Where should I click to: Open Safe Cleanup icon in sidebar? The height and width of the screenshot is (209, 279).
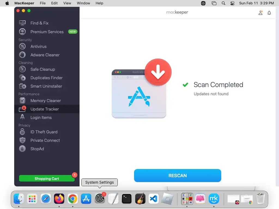tap(22, 69)
